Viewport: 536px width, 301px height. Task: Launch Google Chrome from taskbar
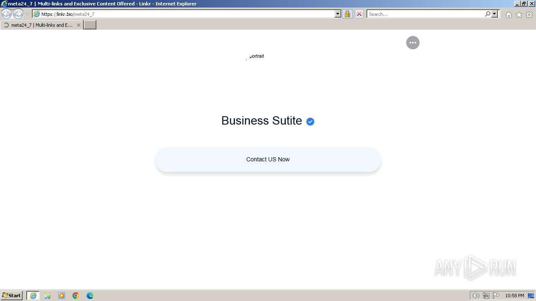point(76,296)
